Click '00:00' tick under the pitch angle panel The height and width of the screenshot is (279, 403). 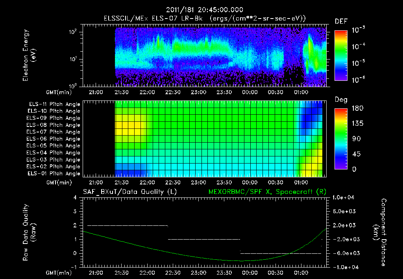pyautogui.click(x=250, y=182)
